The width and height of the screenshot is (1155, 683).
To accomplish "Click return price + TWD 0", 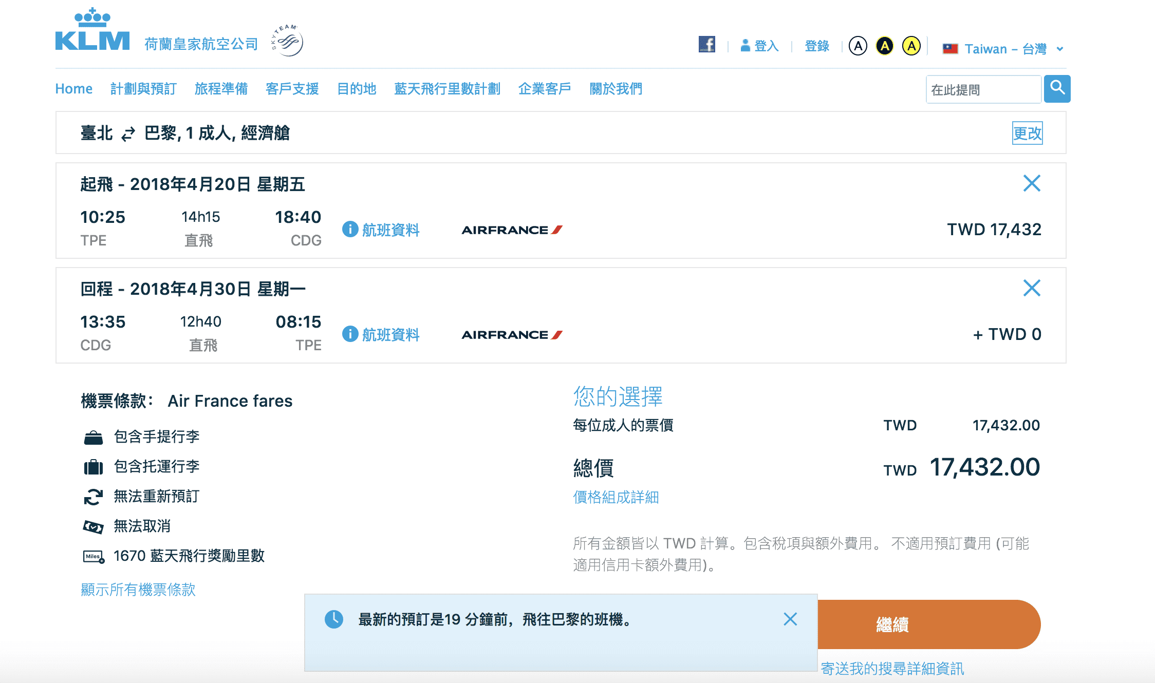I will click(1007, 334).
